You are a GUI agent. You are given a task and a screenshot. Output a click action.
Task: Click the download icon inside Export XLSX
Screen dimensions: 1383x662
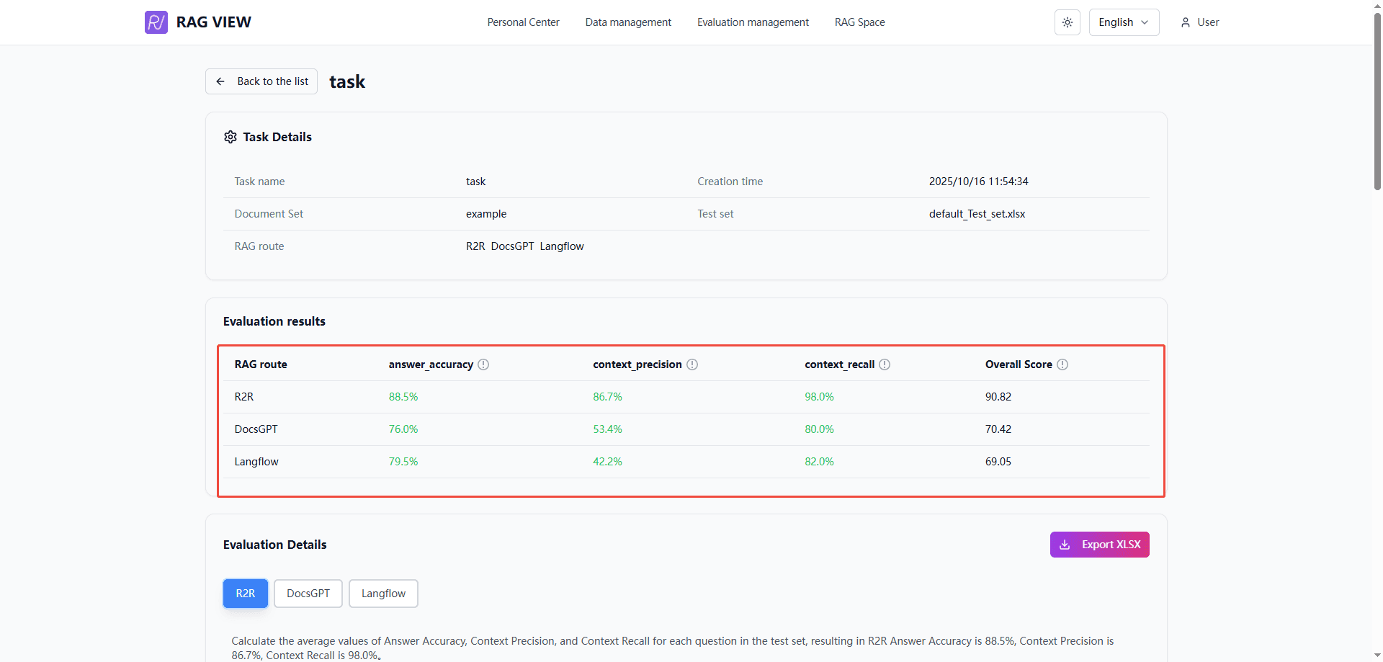[1065, 545]
